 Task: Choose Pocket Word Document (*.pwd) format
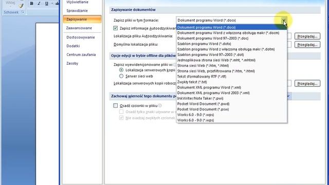(x=232, y=104)
